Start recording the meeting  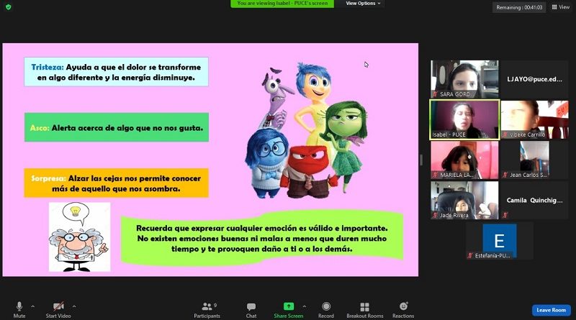click(x=326, y=310)
